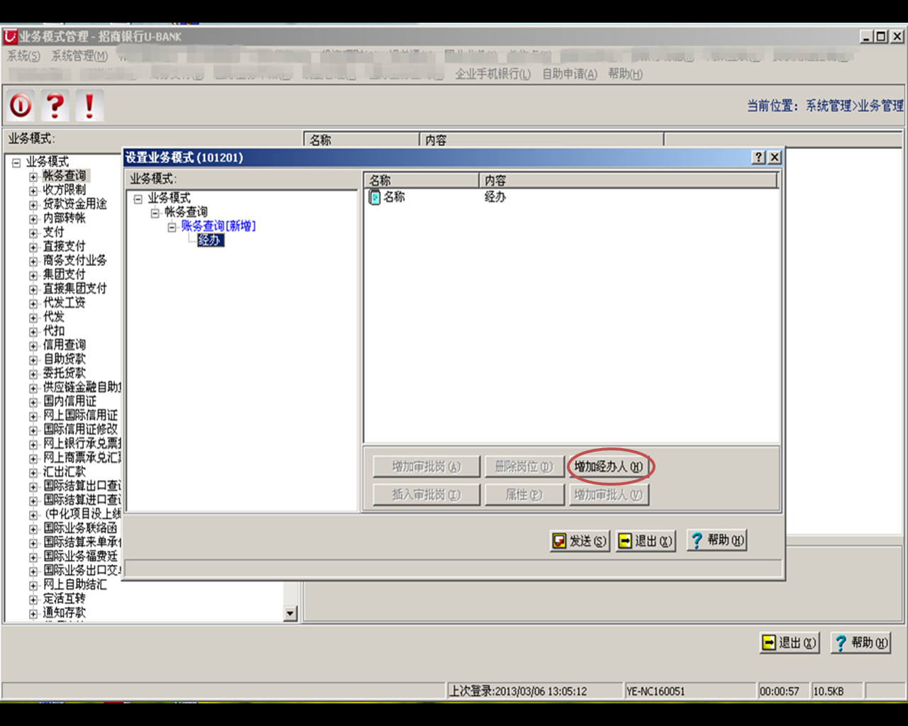The height and width of the screenshot is (726, 908).
Task: Click 增加经办人 button
Action: tap(609, 467)
